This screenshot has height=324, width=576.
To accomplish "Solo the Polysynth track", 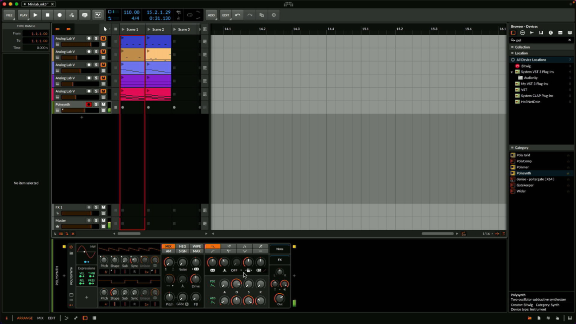I will click(96, 104).
